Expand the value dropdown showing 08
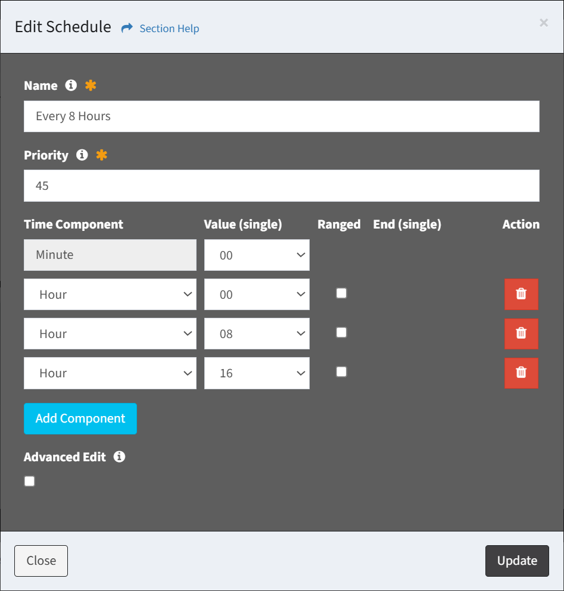 coord(257,334)
